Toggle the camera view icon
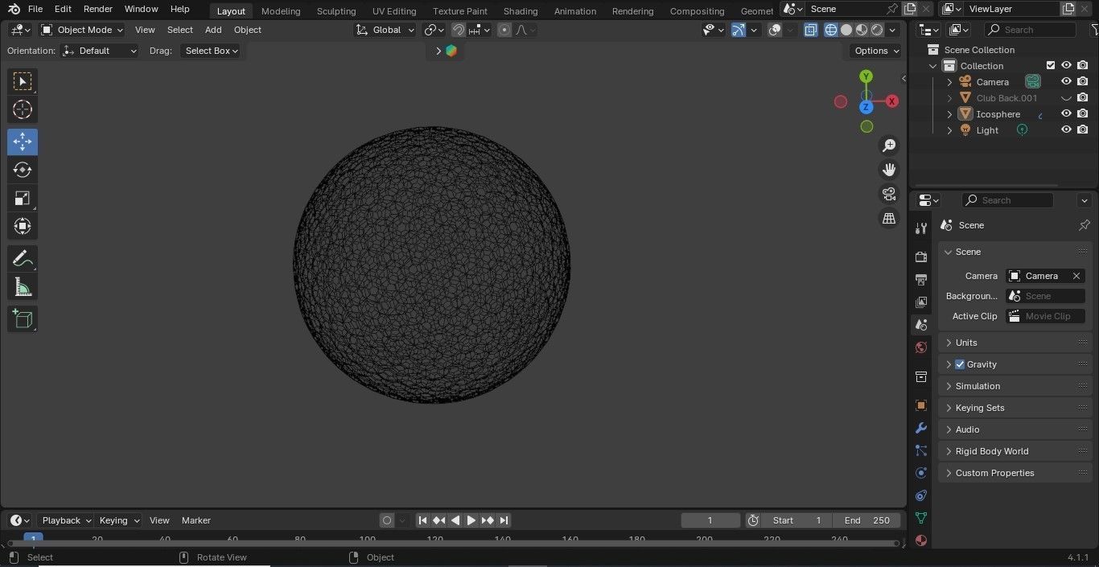1099x567 pixels. (889, 194)
